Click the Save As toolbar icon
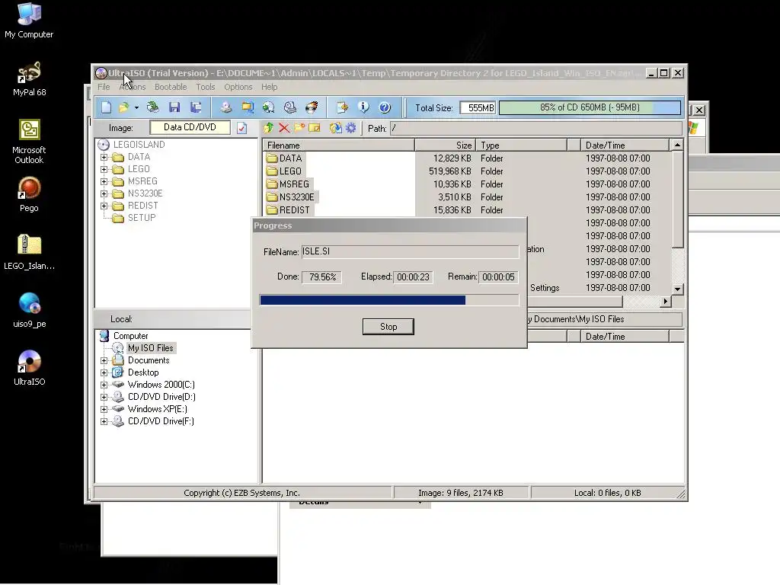The height and width of the screenshot is (585, 780). pos(196,107)
